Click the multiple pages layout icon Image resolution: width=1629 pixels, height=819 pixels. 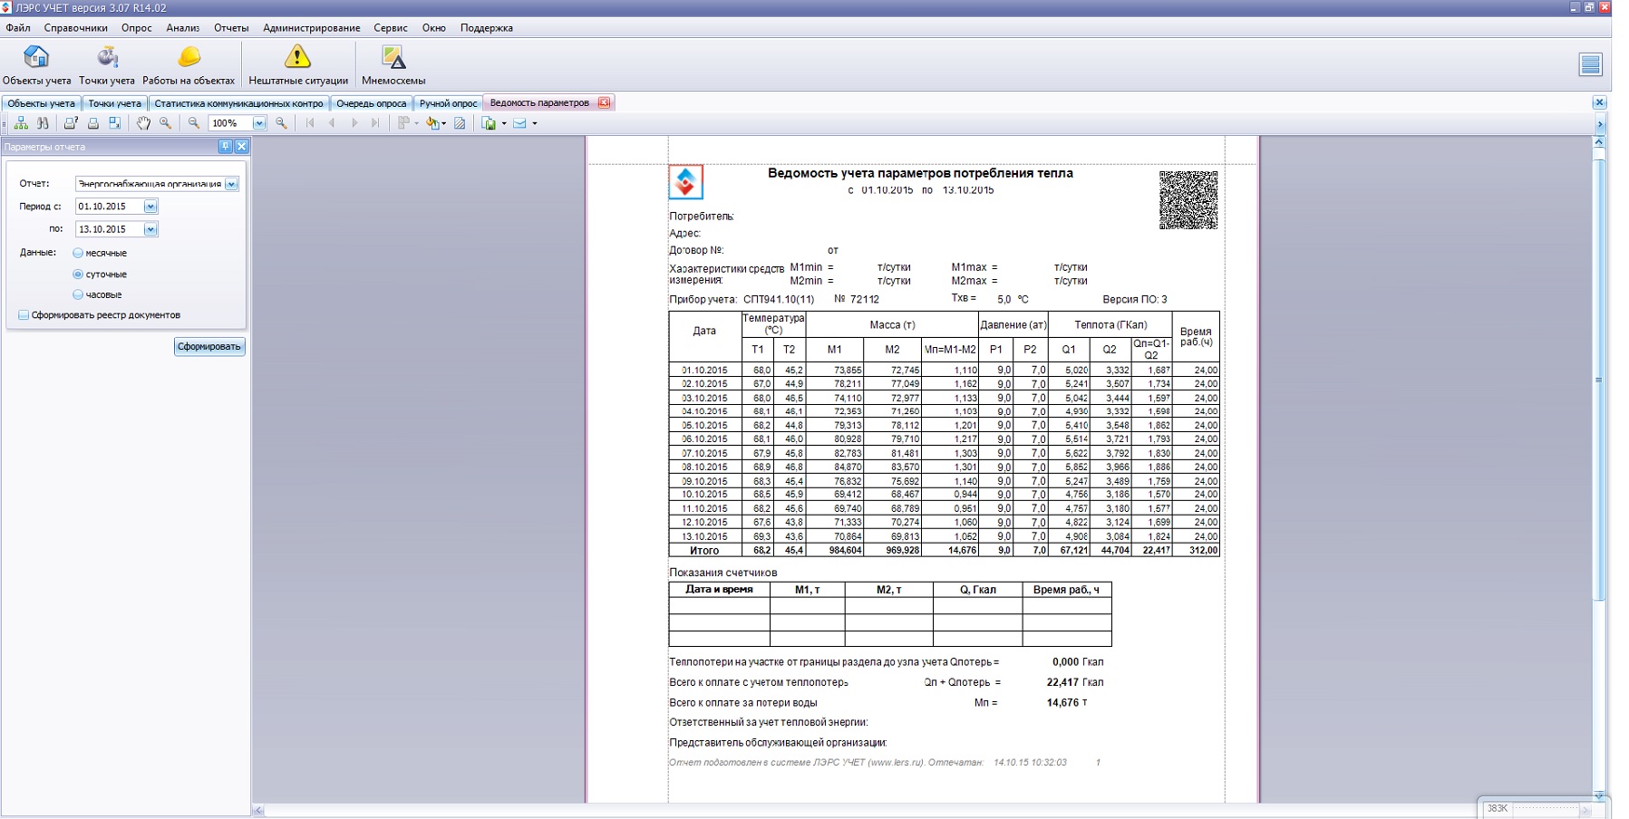pyautogui.click(x=403, y=123)
